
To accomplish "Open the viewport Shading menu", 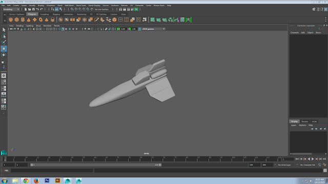I will pyautogui.click(x=19, y=26).
